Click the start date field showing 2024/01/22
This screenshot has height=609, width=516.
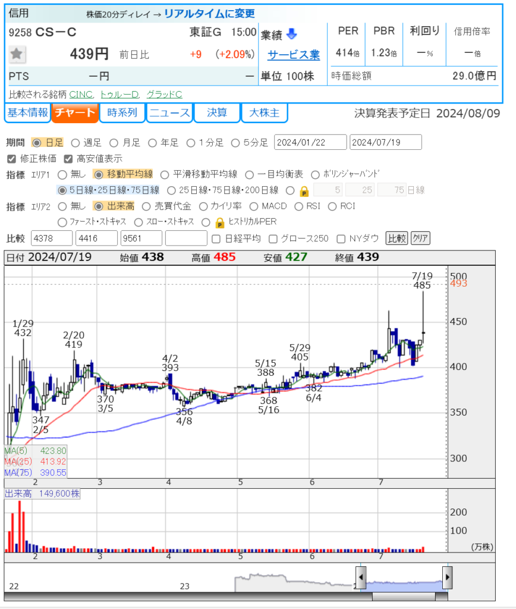pos(310,143)
